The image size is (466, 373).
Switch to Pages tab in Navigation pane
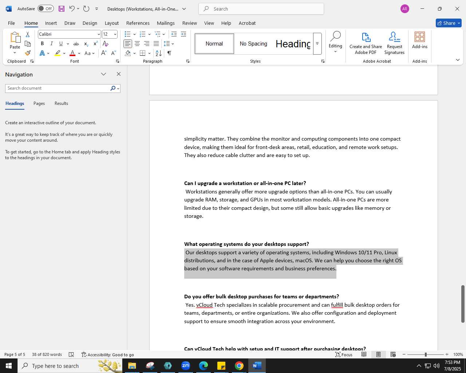coord(39,103)
